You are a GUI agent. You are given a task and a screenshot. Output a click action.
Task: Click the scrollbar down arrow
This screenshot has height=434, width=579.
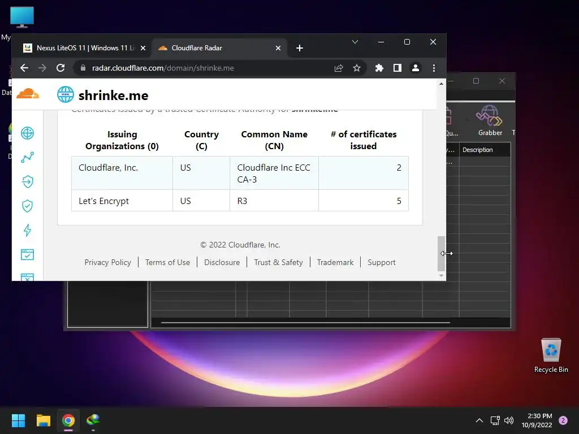(x=441, y=276)
